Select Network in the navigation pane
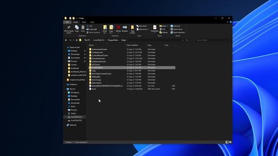278x156 pixels. [x=72, y=125]
